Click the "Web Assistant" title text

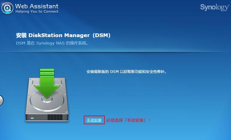(37, 6)
